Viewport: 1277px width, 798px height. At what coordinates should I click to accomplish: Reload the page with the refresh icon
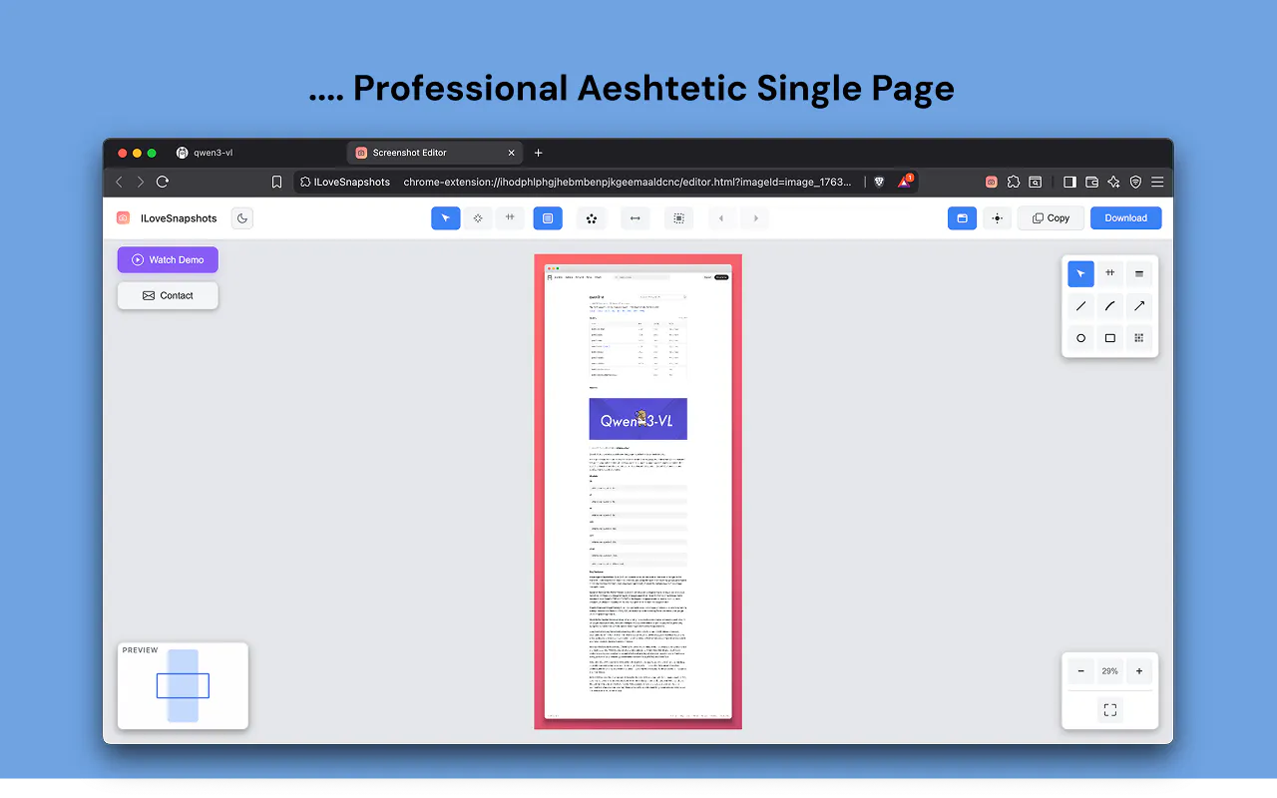click(163, 182)
